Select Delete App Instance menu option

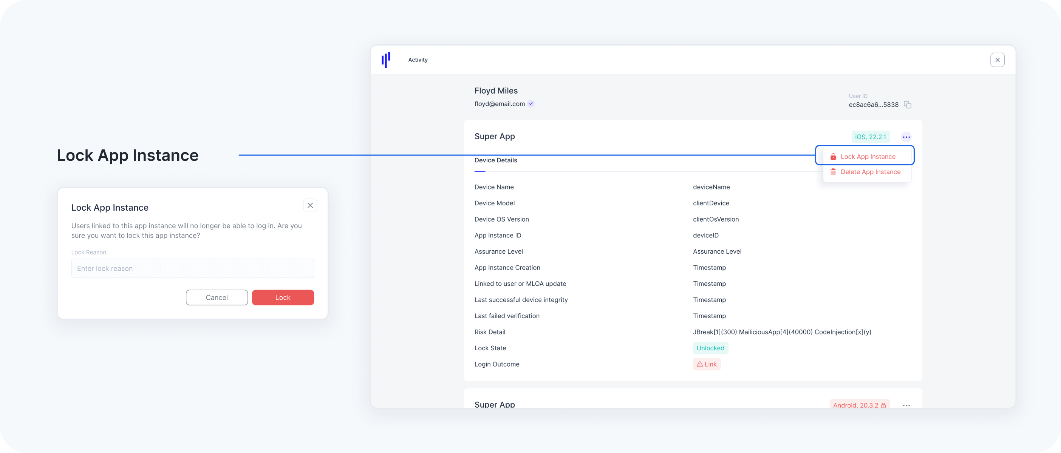[870, 172]
